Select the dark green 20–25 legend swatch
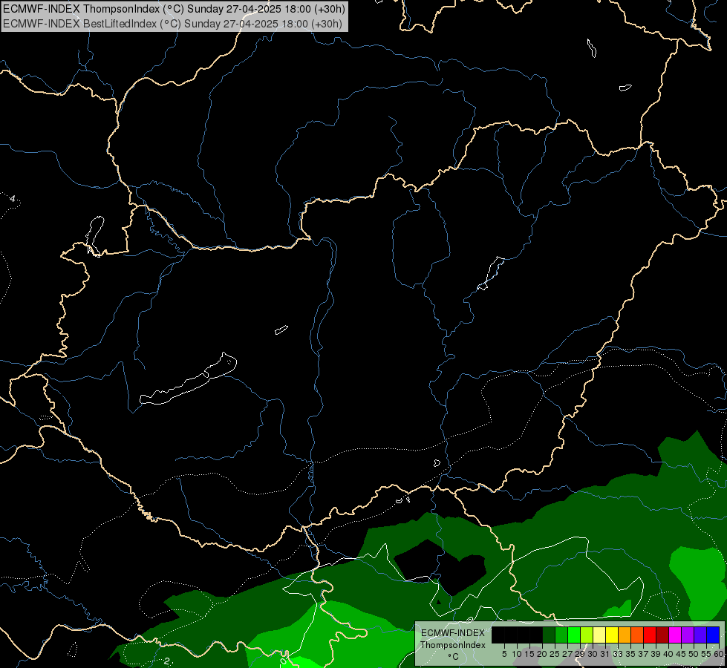This screenshot has height=668, width=727. (549, 635)
